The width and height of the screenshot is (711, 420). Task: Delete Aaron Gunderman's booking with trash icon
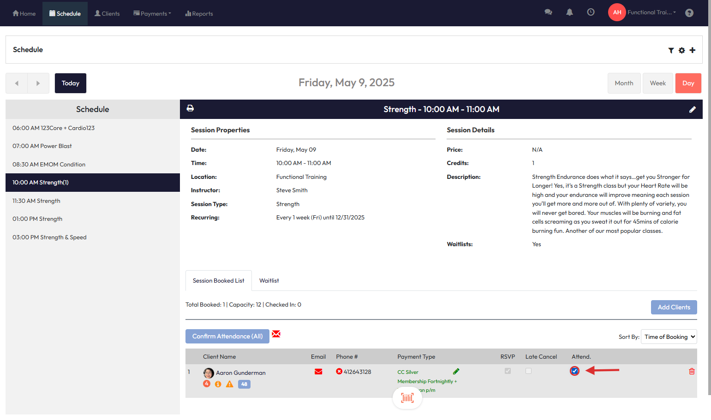[692, 371]
